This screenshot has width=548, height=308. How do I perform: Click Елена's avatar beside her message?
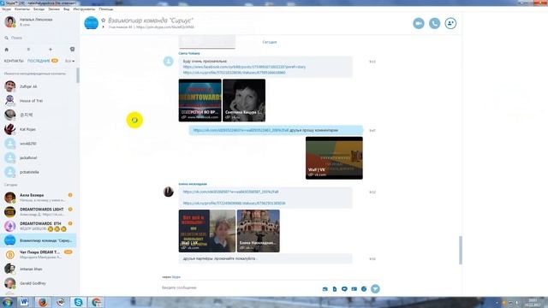pyautogui.click(x=169, y=192)
